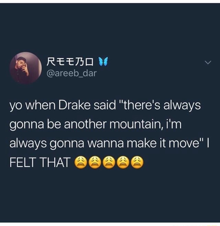Click the second weary face emoji
The width and height of the screenshot is (220, 226).
95,162
